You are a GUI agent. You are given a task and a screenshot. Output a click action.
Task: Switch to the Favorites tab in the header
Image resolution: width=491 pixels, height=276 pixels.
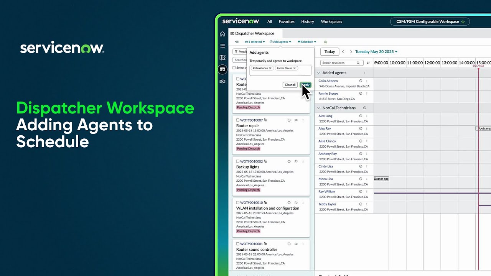click(286, 21)
